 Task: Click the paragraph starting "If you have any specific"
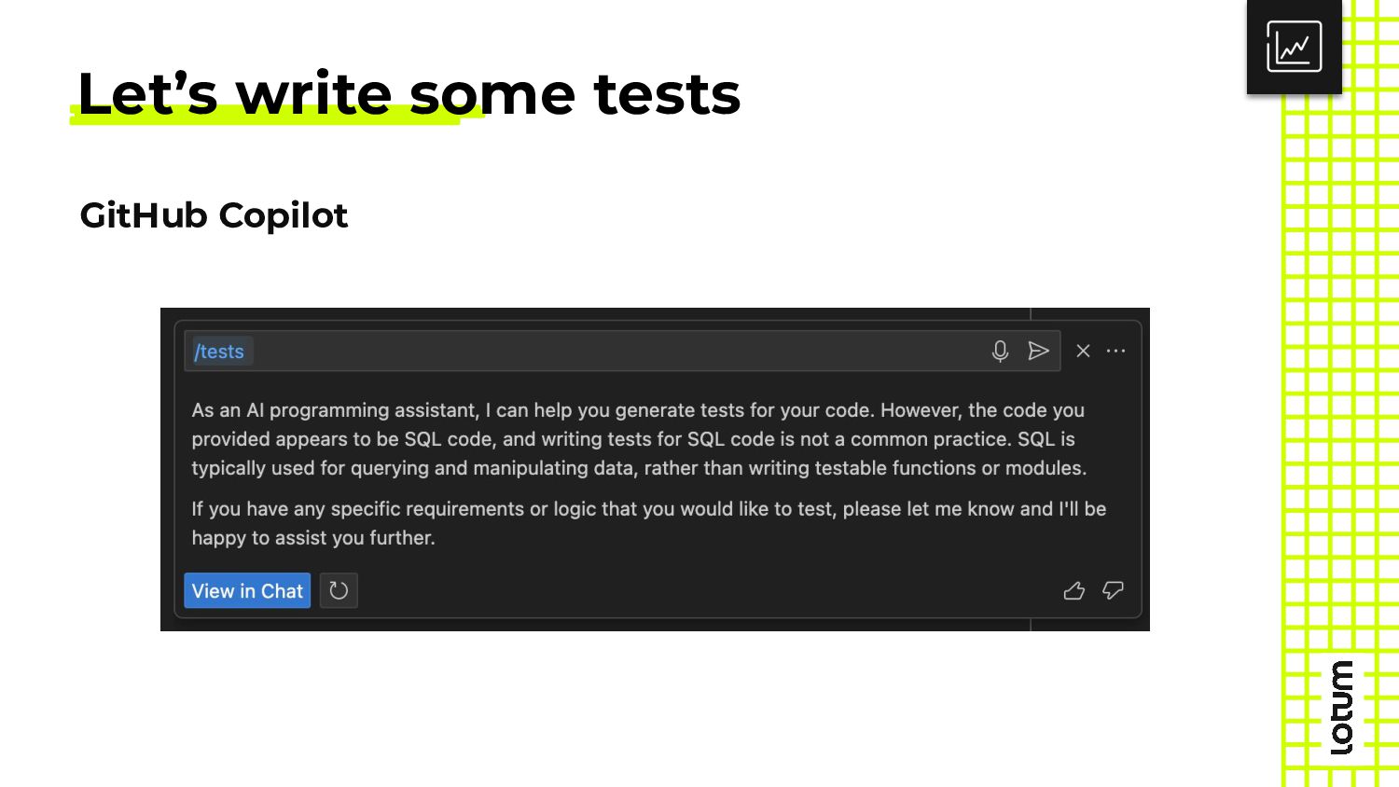click(648, 523)
